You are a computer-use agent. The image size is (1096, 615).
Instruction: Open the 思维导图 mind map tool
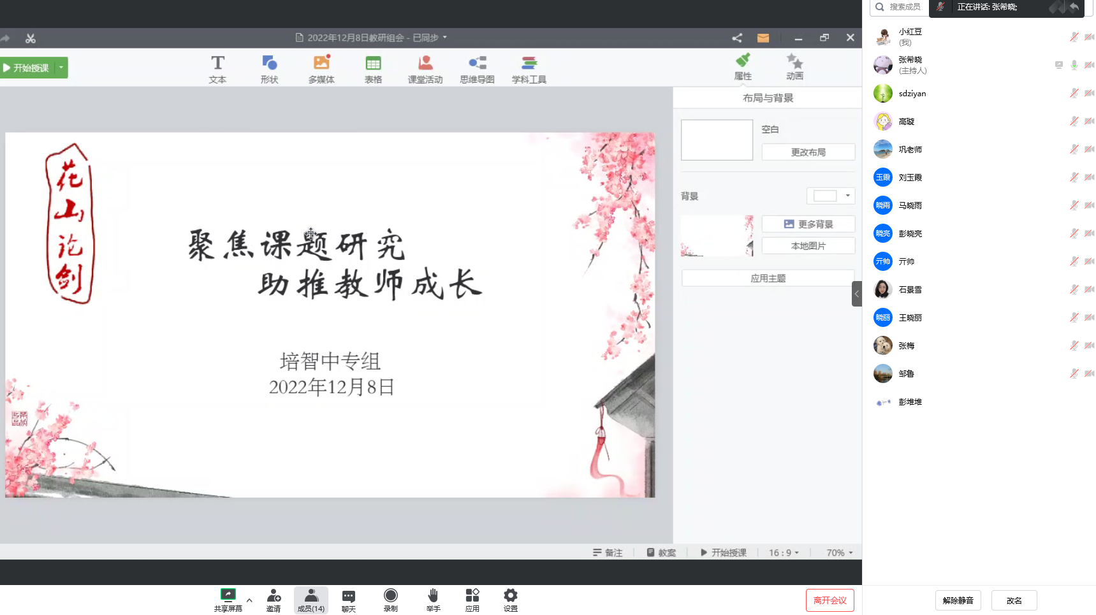click(477, 69)
